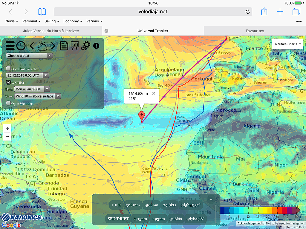Open the Date Mon 4 Jan dropdown
Image resolution: width=306 pixels, height=229 pixels.
click(x=32, y=89)
